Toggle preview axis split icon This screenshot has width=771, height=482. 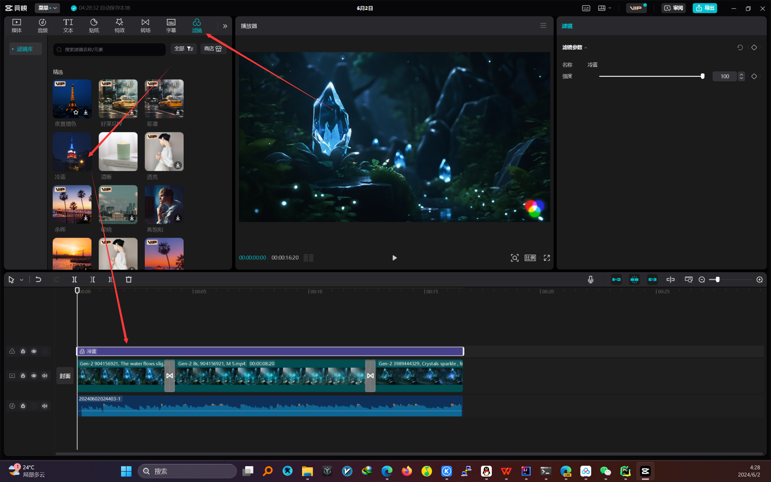[x=670, y=280]
